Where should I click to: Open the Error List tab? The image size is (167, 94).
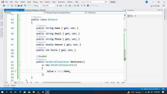(7, 85)
